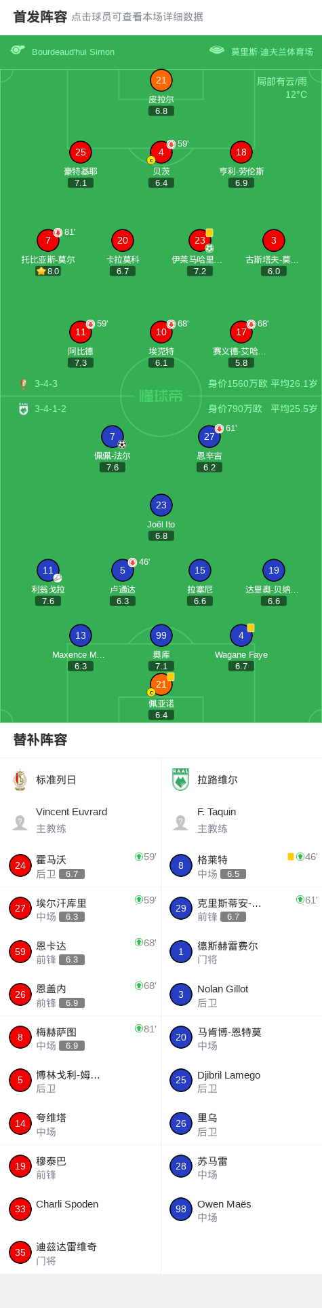Click the 3-4-3 formation label

46,384
